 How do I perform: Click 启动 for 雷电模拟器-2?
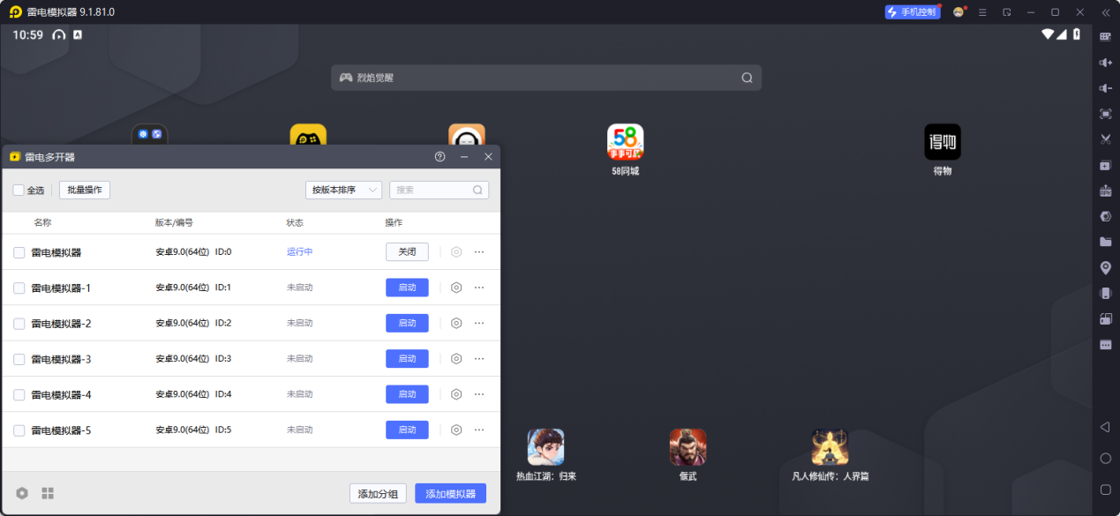(x=407, y=323)
